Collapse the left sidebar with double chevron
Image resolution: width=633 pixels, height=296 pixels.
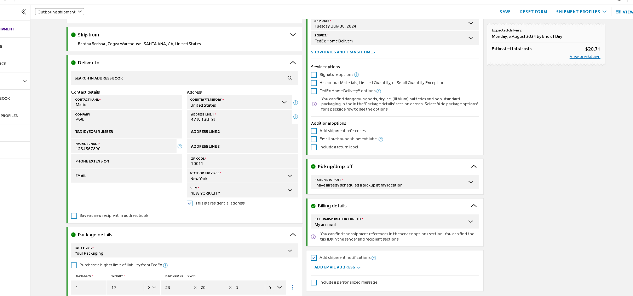point(23,12)
